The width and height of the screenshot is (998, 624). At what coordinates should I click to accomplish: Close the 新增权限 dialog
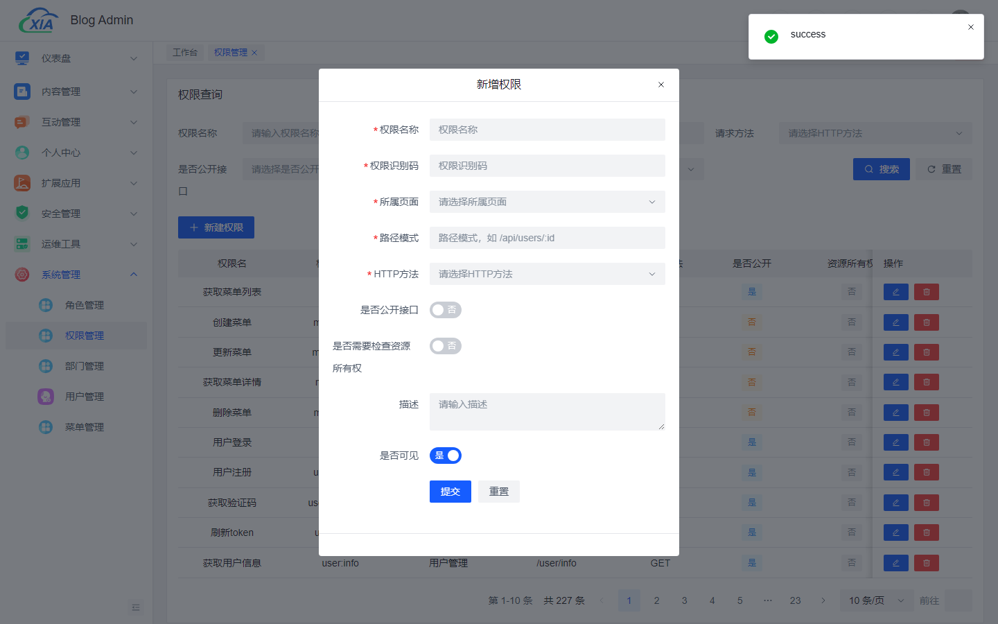point(661,85)
